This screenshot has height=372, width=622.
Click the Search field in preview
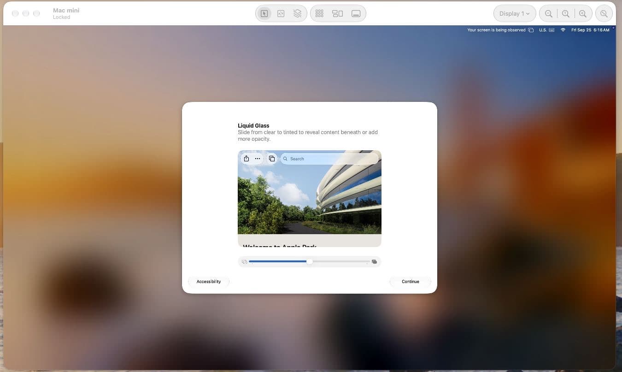click(x=329, y=159)
